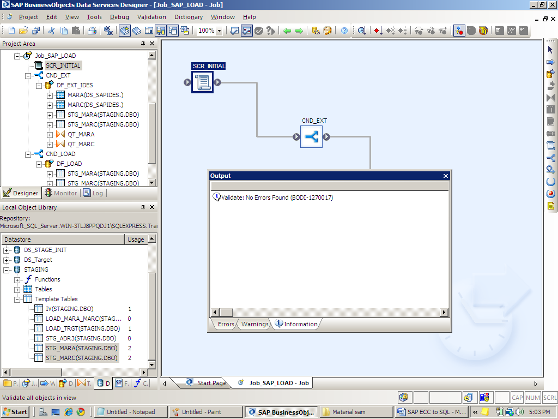The image size is (558, 419).
Task: Open the Window menu
Action: coord(223,17)
